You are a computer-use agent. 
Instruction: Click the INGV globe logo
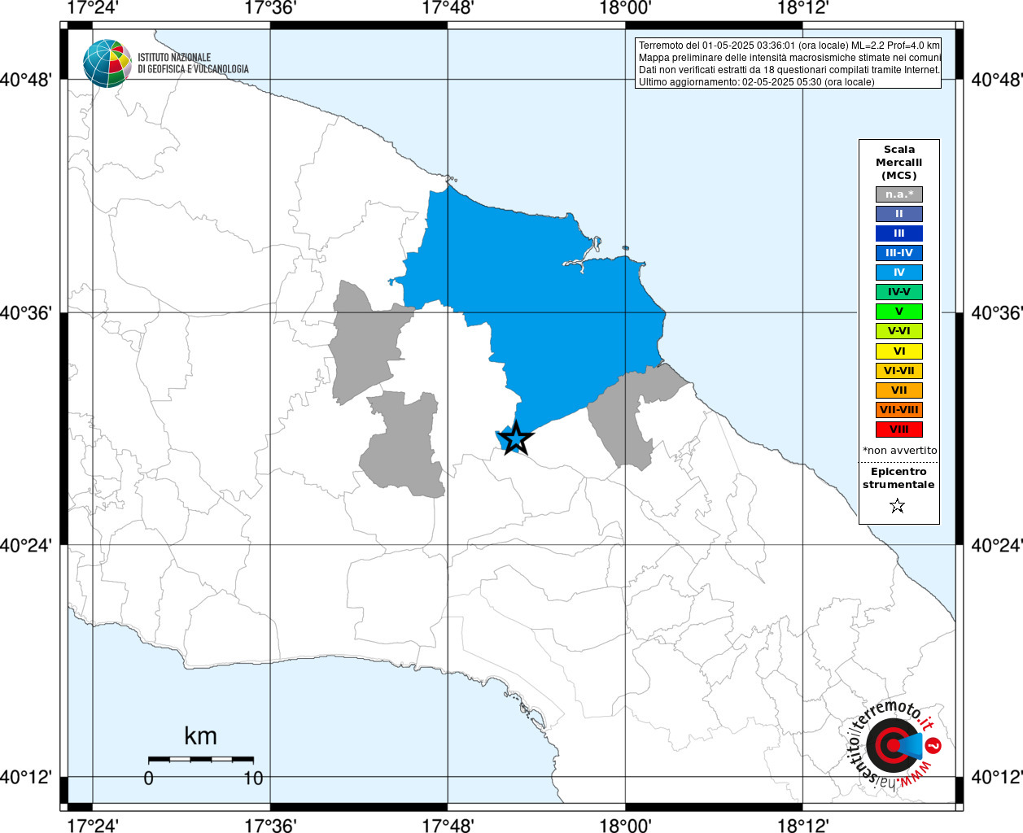(x=107, y=63)
